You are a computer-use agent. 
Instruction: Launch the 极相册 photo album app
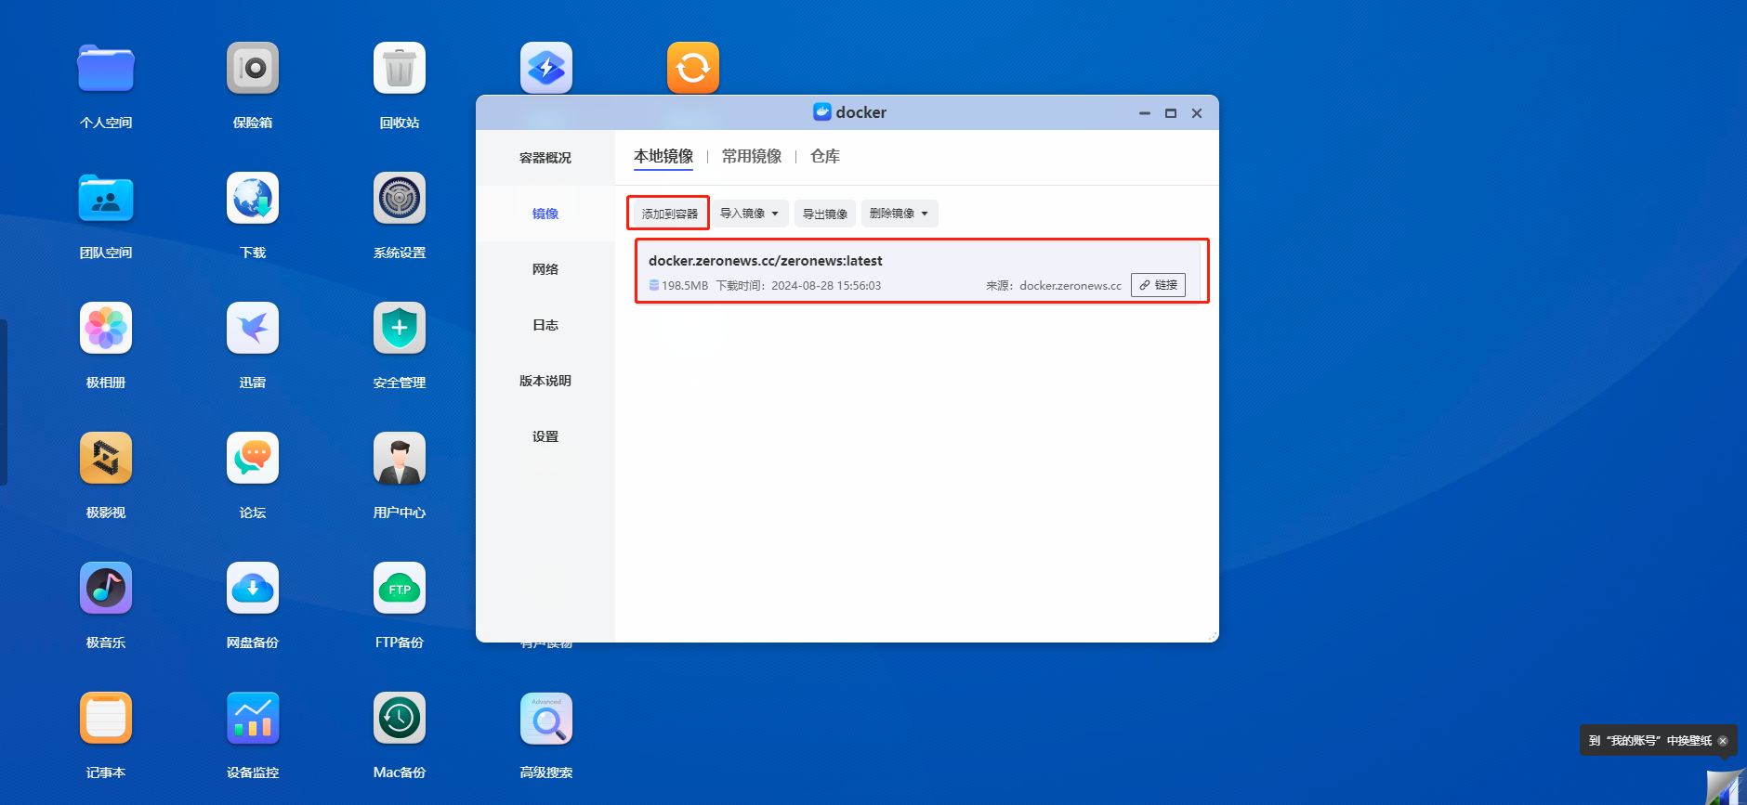[x=106, y=328]
